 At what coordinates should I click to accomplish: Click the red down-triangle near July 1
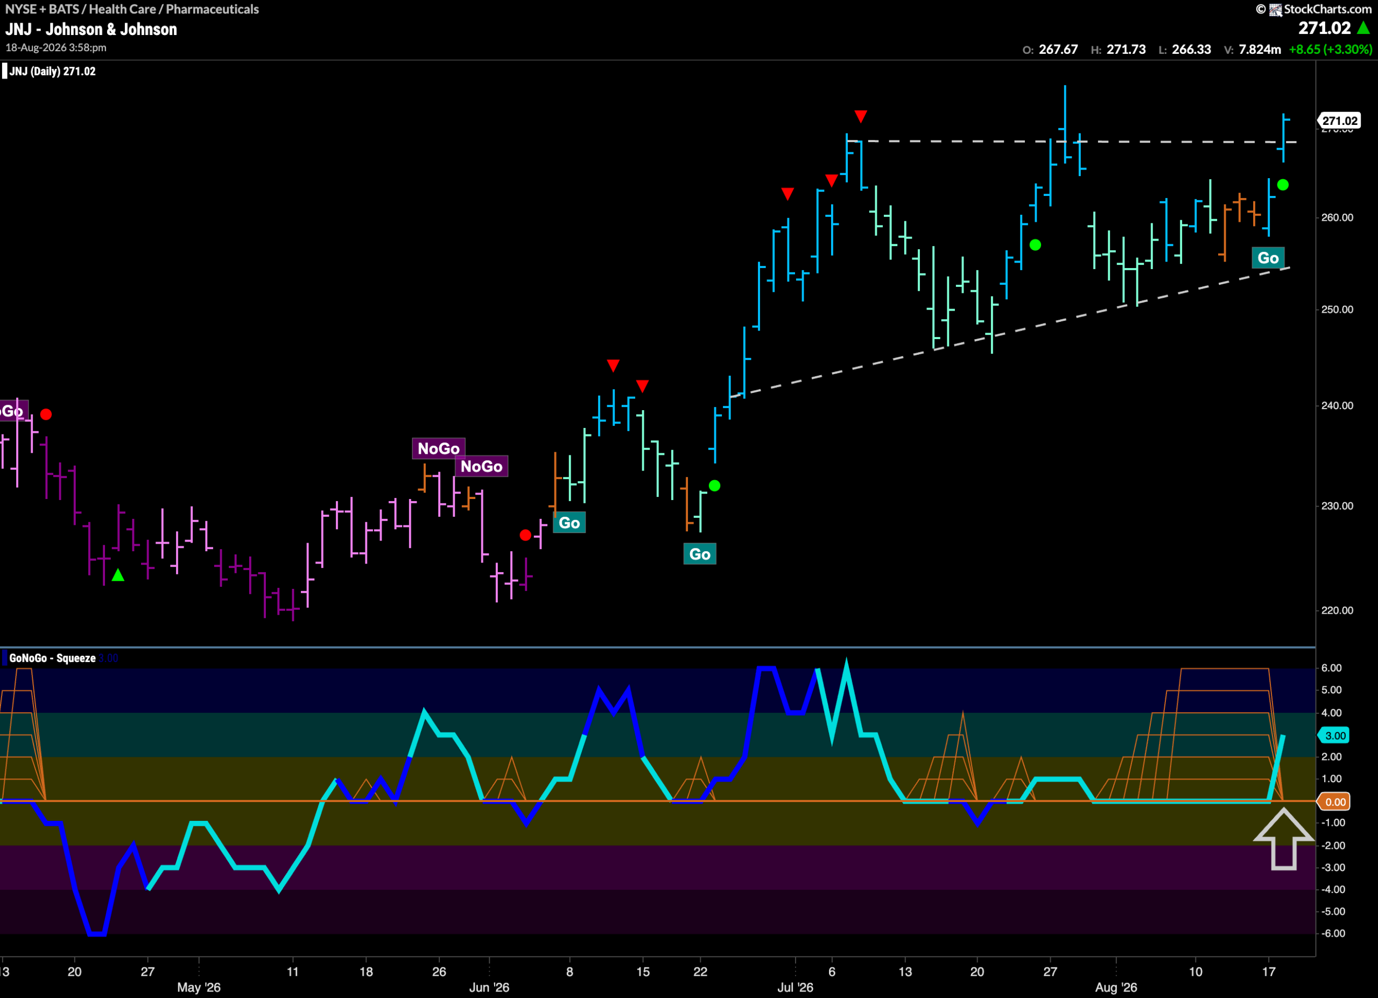tap(788, 194)
